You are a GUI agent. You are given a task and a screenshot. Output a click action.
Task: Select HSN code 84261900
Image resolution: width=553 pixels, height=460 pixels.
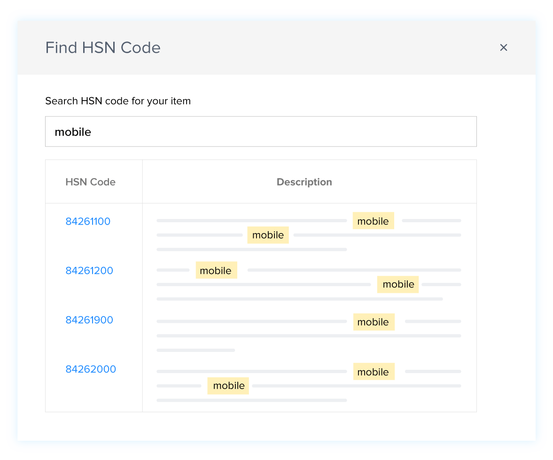pyautogui.click(x=89, y=320)
